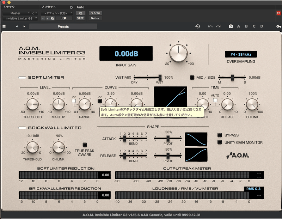Toggle Brickwall Limiter enable switch

pyautogui.click(x=22, y=128)
